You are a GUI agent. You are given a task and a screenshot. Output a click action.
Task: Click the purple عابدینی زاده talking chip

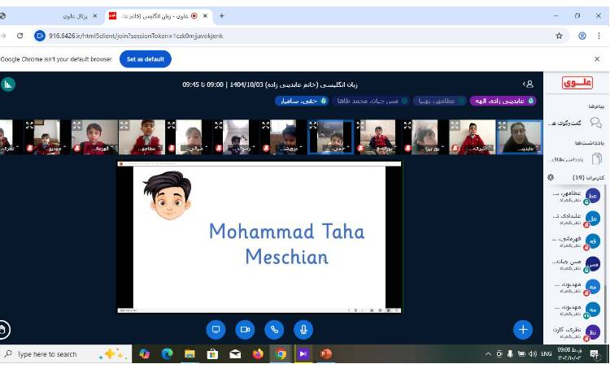(x=503, y=101)
